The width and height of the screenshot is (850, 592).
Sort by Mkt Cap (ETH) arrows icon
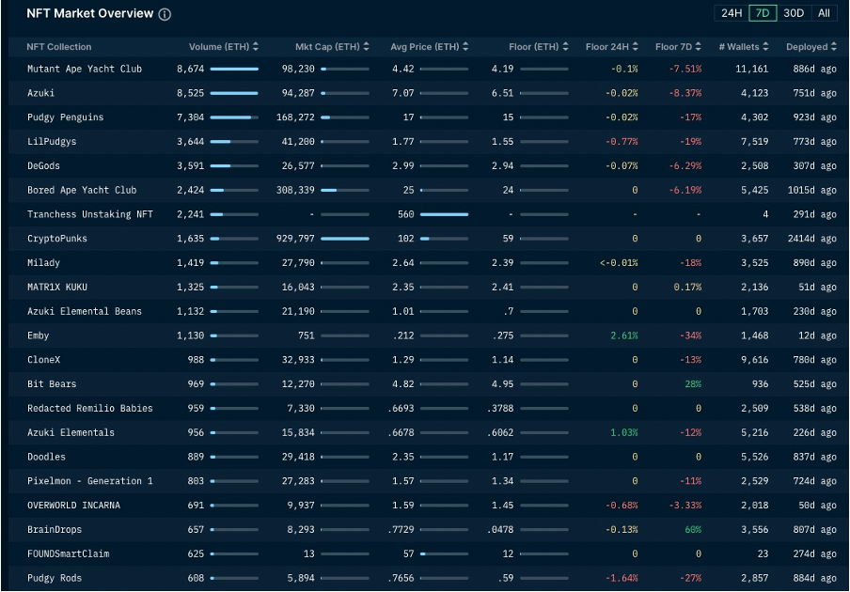pos(367,47)
